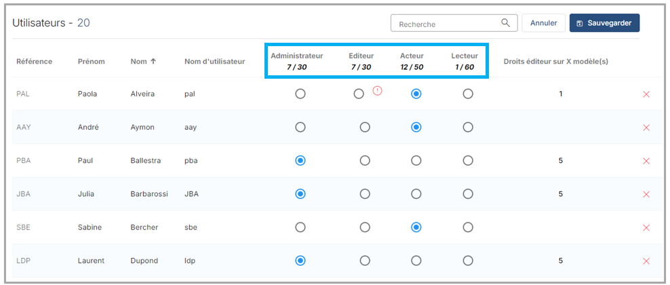670x285 pixels.
Task: Select Editeur radio for Laurent Dupond
Action: [365, 261]
